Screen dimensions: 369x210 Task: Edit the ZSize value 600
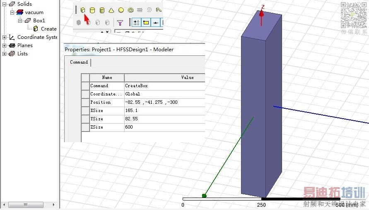(165, 127)
